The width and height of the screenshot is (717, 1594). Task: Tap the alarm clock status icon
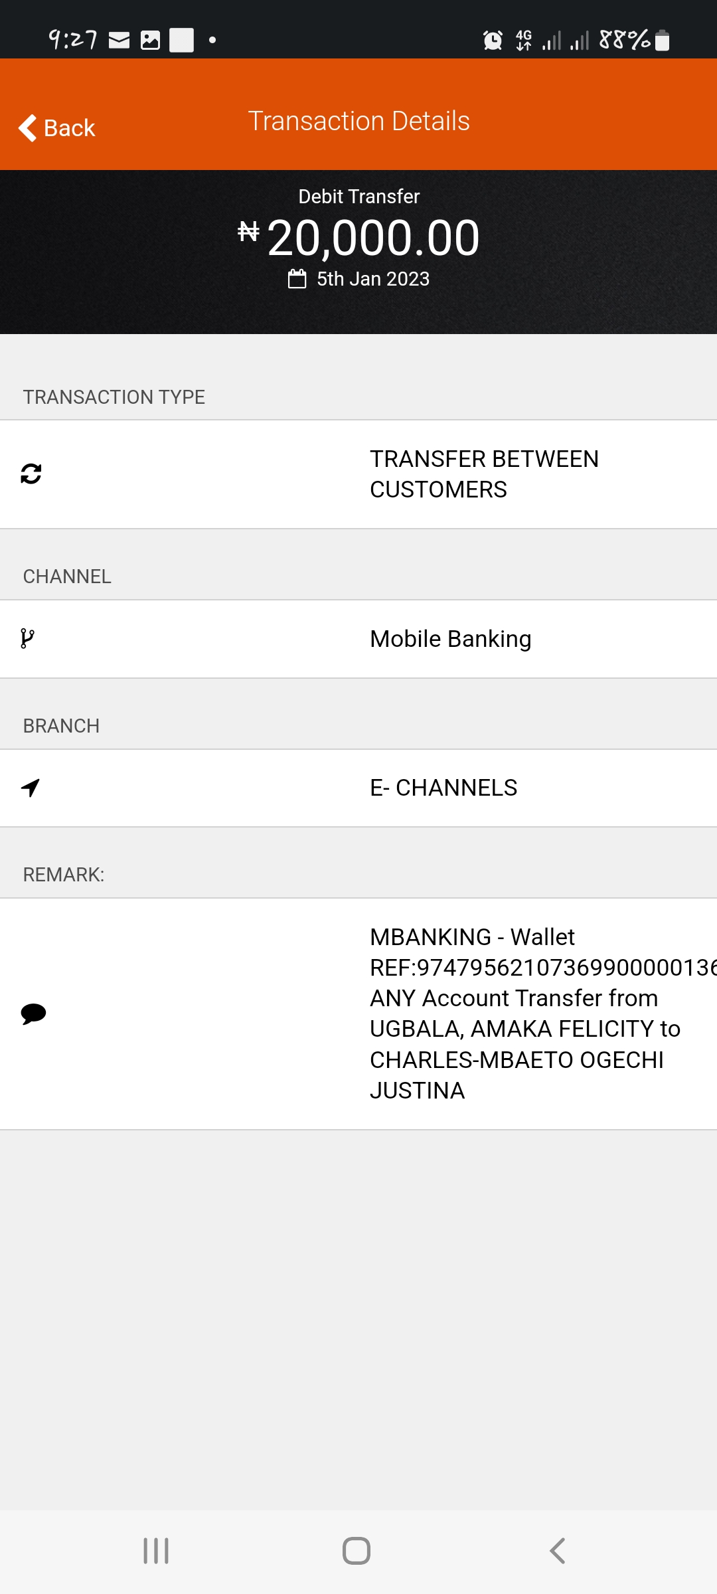[x=493, y=41]
